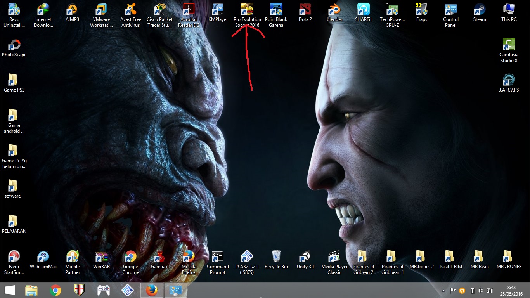Open the Game Pc Yg belum folder
This screenshot has height=298, width=530.
pos(14,157)
